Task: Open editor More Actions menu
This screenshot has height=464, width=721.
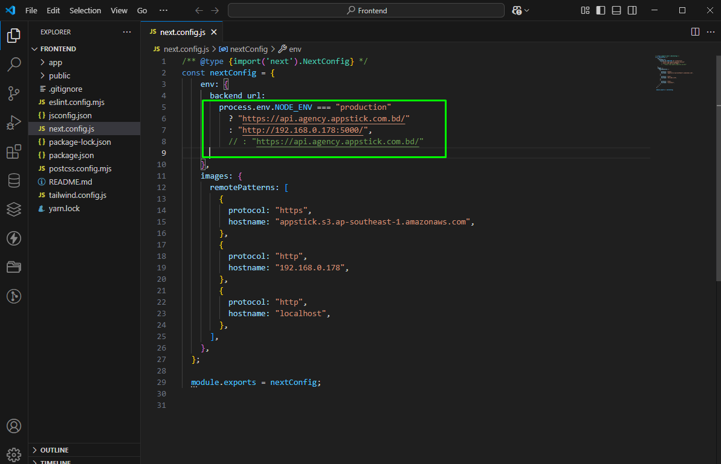Action: tap(711, 31)
